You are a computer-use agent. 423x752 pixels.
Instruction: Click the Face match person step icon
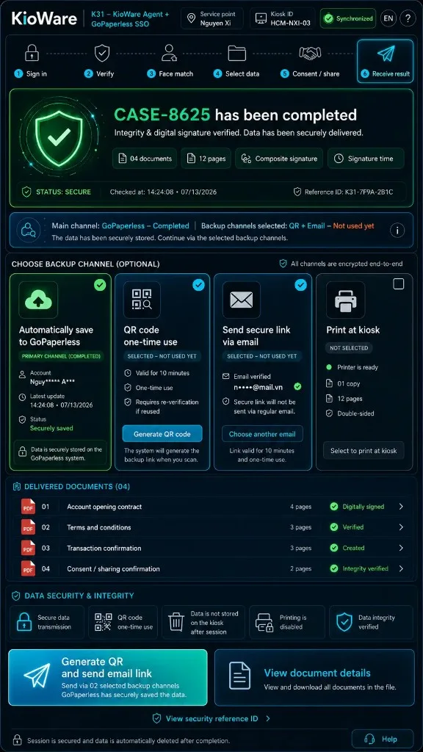pyautogui.click(x=169, y=53)
